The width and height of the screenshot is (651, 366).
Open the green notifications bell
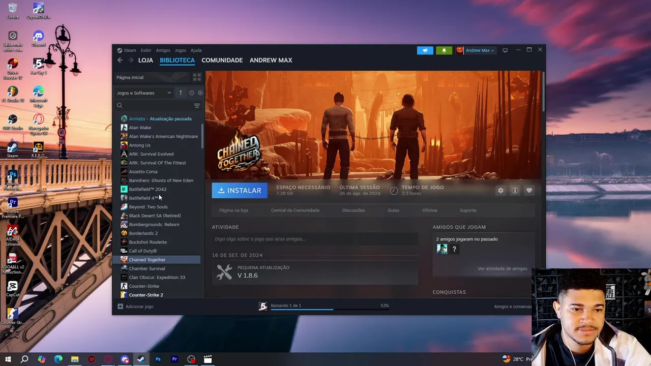(x=444, y=50)
